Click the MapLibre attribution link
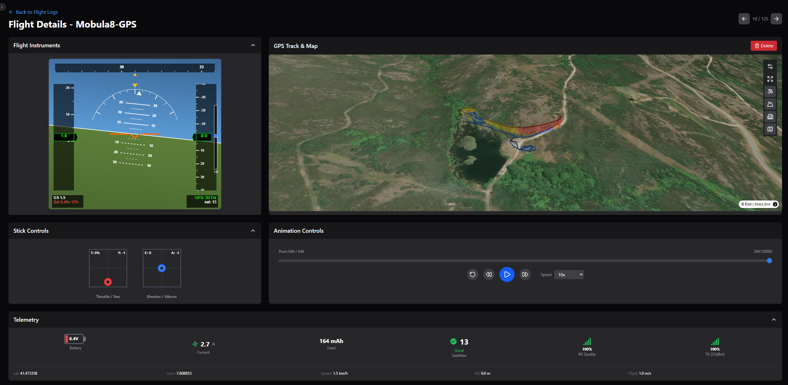 pos(762,204)
